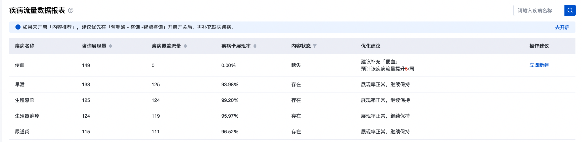Open the 内容状态 filter funnel icon
The width and height of the screenshot is (582, 142).
pos(315,46)
